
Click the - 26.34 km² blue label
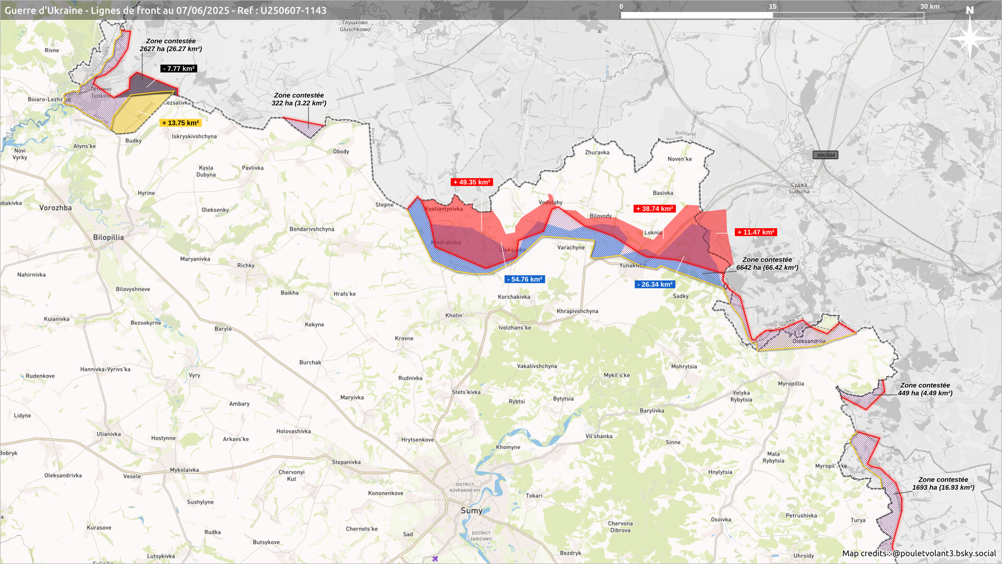click(654, 285)
